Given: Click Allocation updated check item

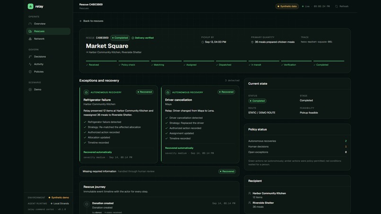Looking at the screenshot, I should pos(97,137).
